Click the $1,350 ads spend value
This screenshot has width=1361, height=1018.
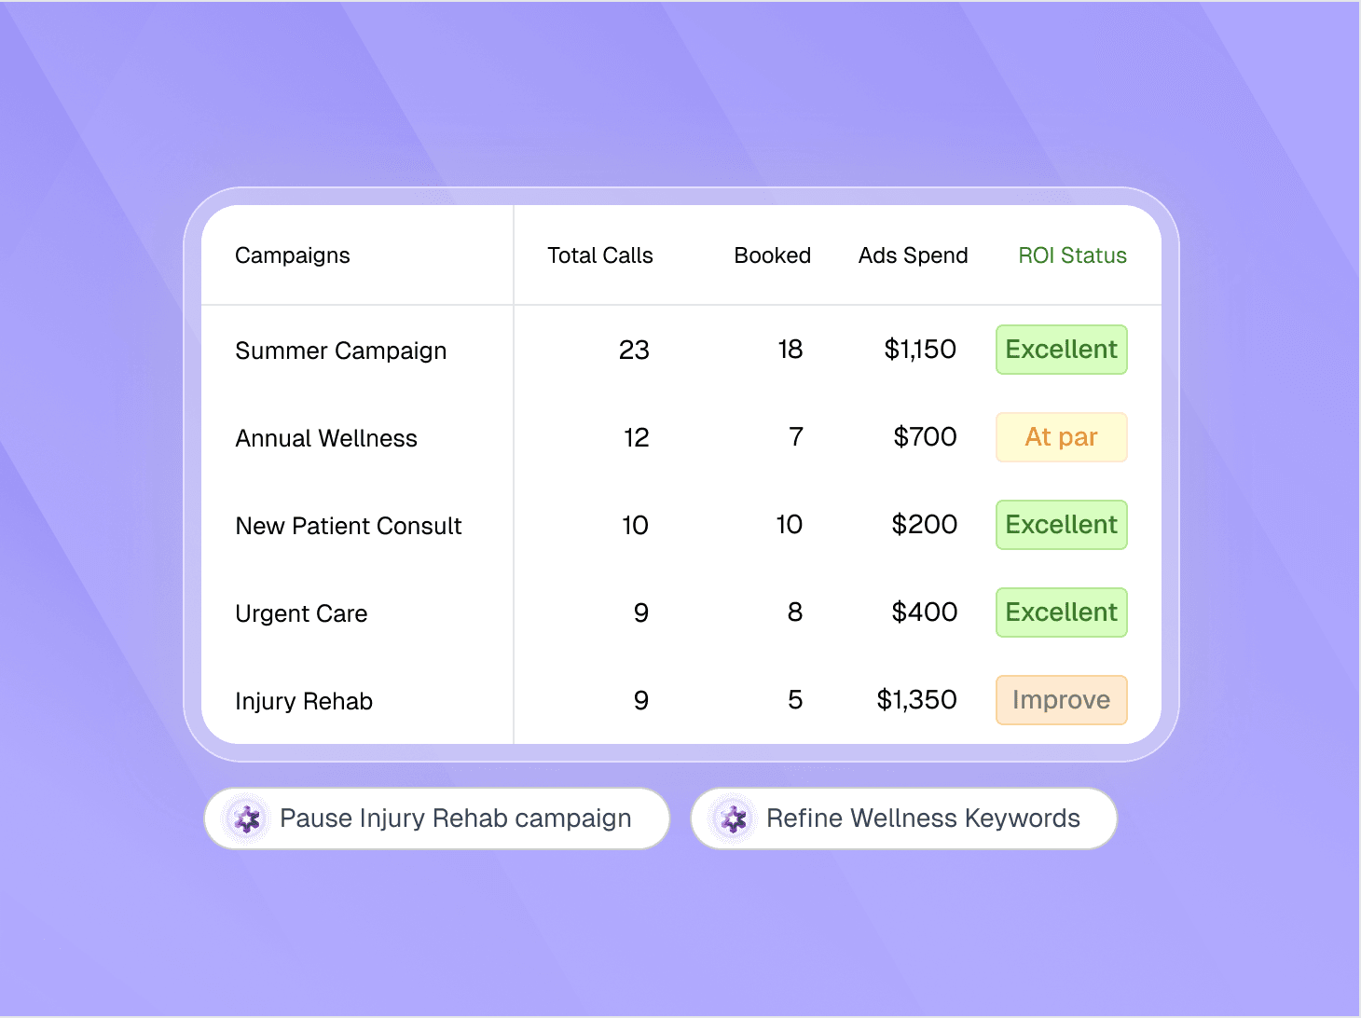[x=916, y=700]
